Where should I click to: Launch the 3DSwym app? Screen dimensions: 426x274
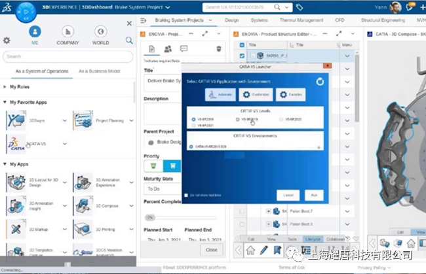(x=16, y=120)
